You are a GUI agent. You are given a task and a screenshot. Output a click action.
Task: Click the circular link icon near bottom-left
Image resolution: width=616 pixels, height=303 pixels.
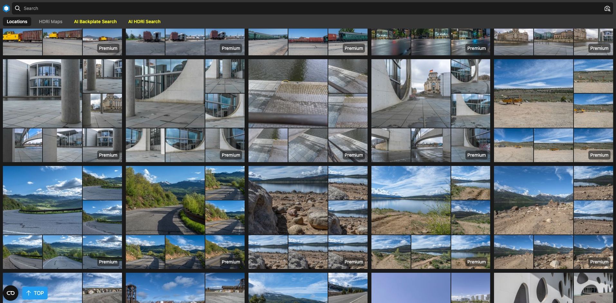click(x=11, y=293)
